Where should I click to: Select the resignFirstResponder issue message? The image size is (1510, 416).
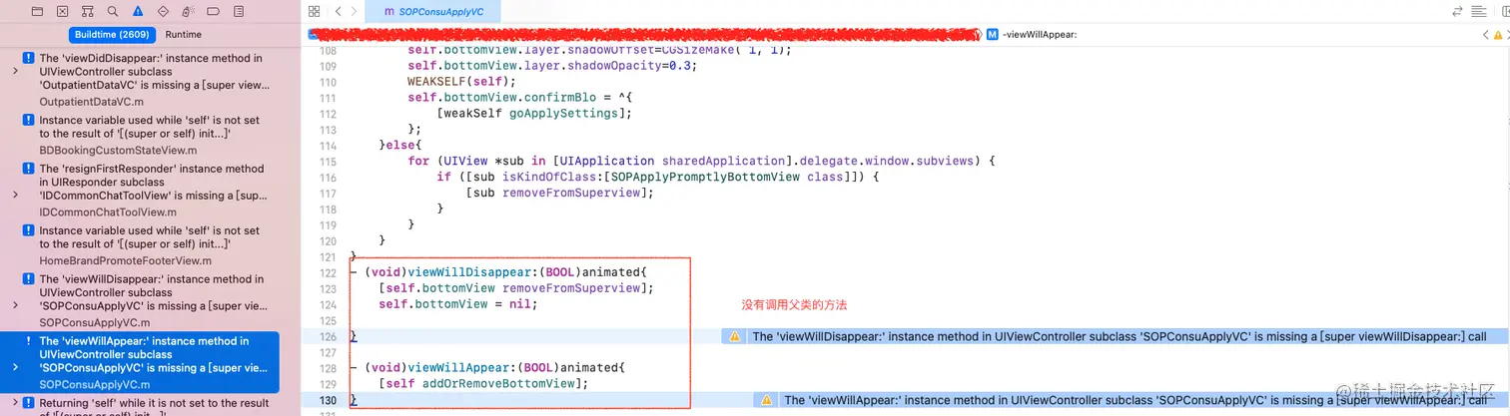pos(152,183)
